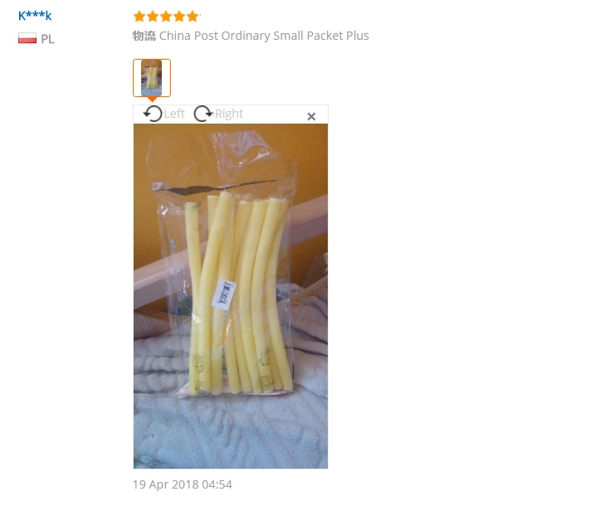The height and width of the screenshot is (506, 600).
Task: Select the third rating star
Action: click(166, 17)
